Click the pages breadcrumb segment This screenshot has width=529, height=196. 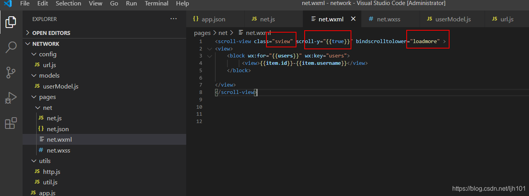coord(202,33)
